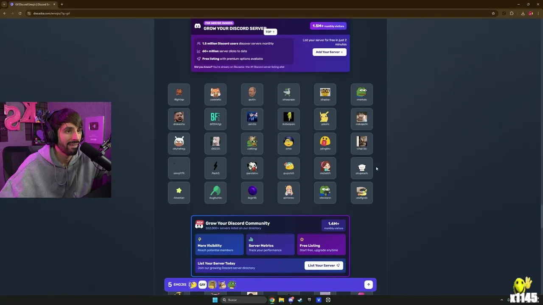The height and width of the screenshot is (305, 543).
Task: Open the browser extensions menu
Action: pos(512,13)
